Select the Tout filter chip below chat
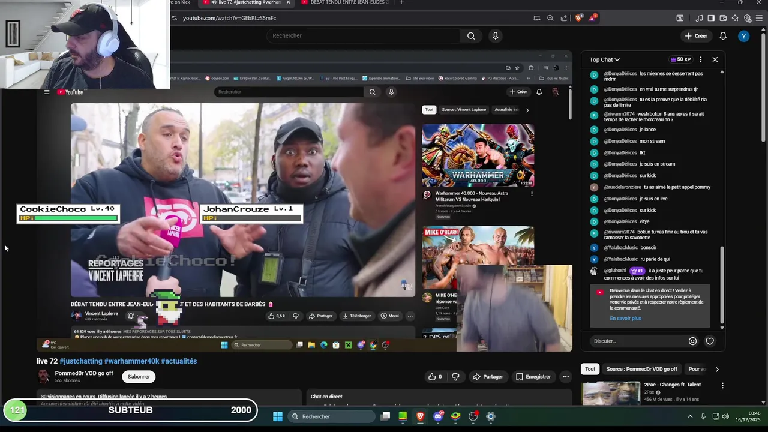768x432 pixels. pyautogui.click(x=590, y=369)
